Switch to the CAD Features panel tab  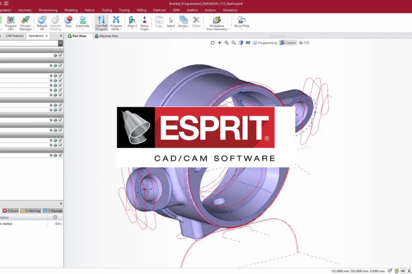(x=15, y=36)
